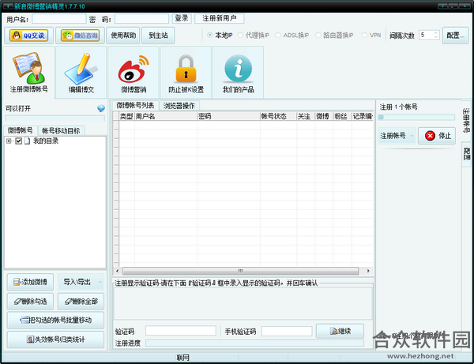The image size is (474, 364).
Task: Switch to the 微博帐号列表 tab
Action: (135, 106)
